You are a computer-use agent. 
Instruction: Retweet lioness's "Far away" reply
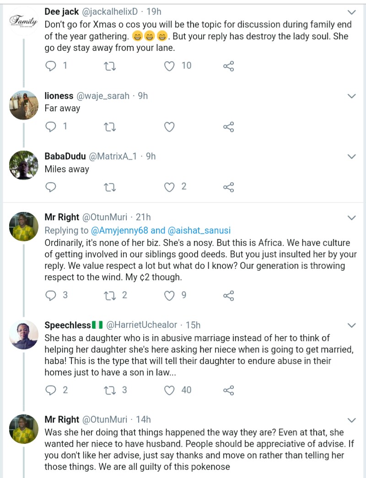pos(110,127)
